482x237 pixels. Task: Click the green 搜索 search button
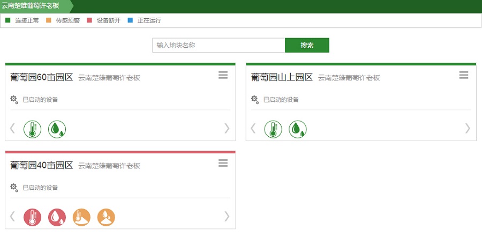307,46
